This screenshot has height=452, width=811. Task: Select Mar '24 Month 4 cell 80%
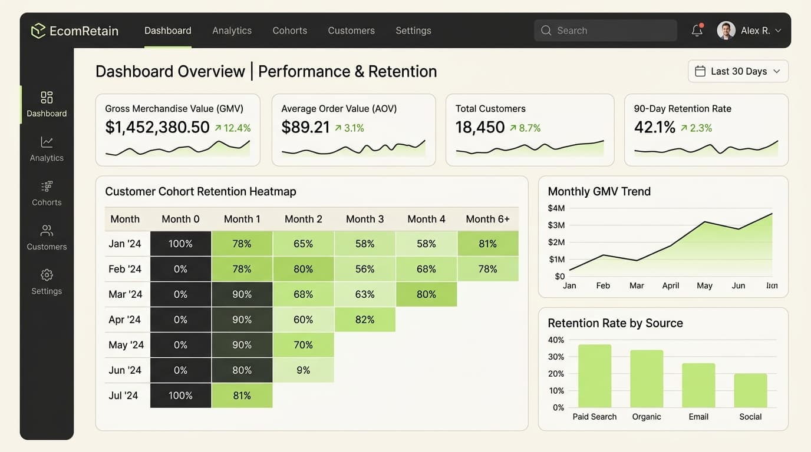(x=426, y=294)
